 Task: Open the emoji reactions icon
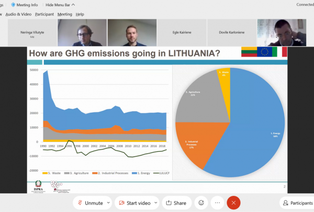200,203
